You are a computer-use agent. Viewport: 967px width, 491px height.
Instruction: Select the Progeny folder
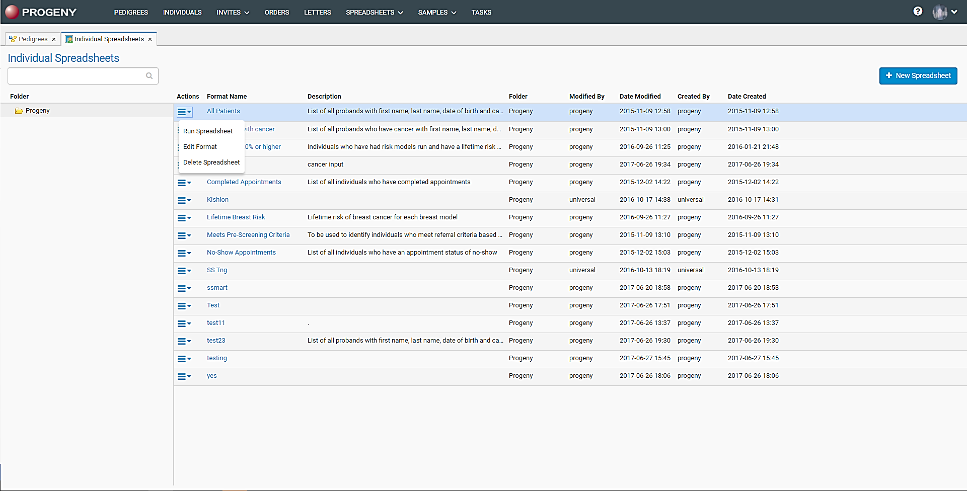tap(37, 110)
